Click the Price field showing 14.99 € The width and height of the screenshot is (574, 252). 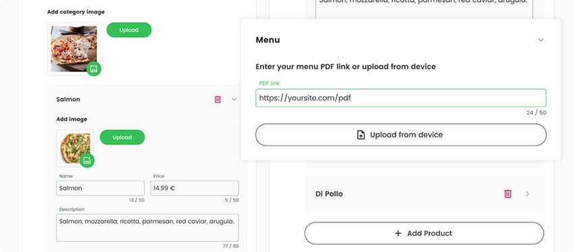pyautogui.click(x=194, y=188)
